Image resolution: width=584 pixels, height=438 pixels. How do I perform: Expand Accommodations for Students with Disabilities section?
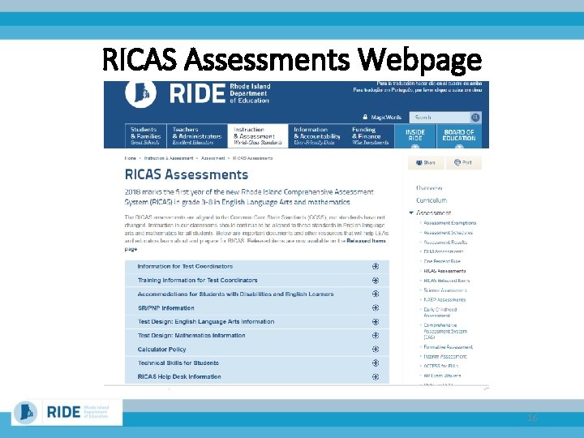[257, 294]
